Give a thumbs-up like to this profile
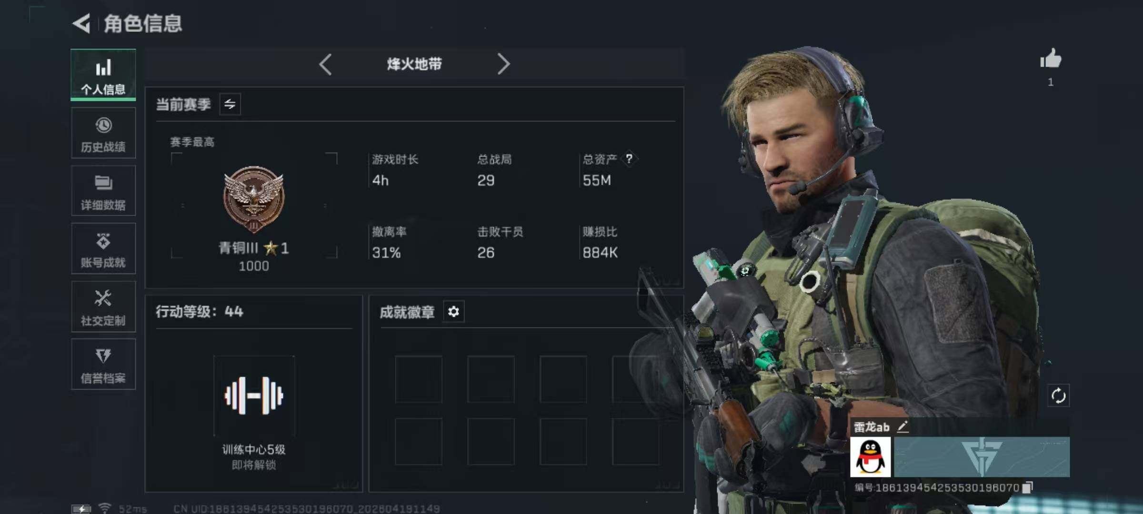 pos(1050,59)
